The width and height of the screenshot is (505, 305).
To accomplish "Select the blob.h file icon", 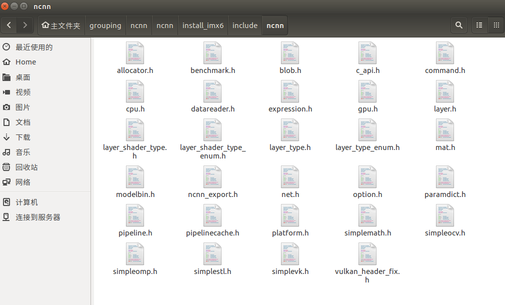I will [290, 53].
